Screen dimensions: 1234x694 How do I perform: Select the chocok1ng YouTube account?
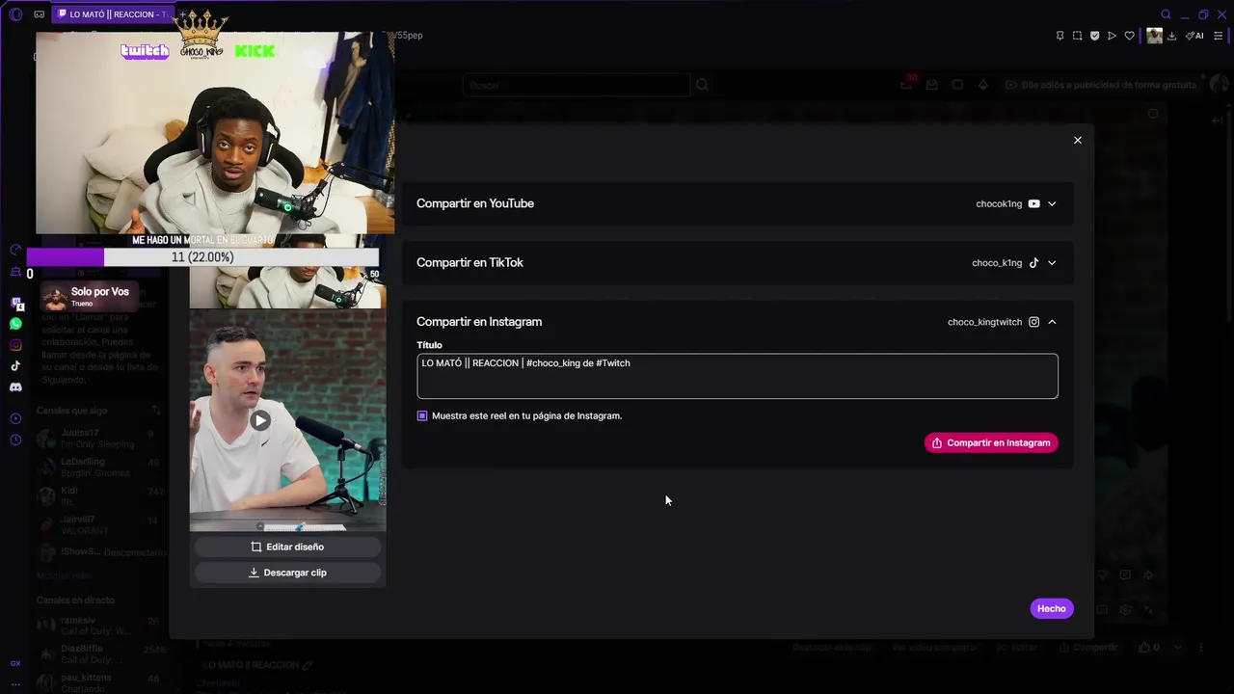(1007, 203)
